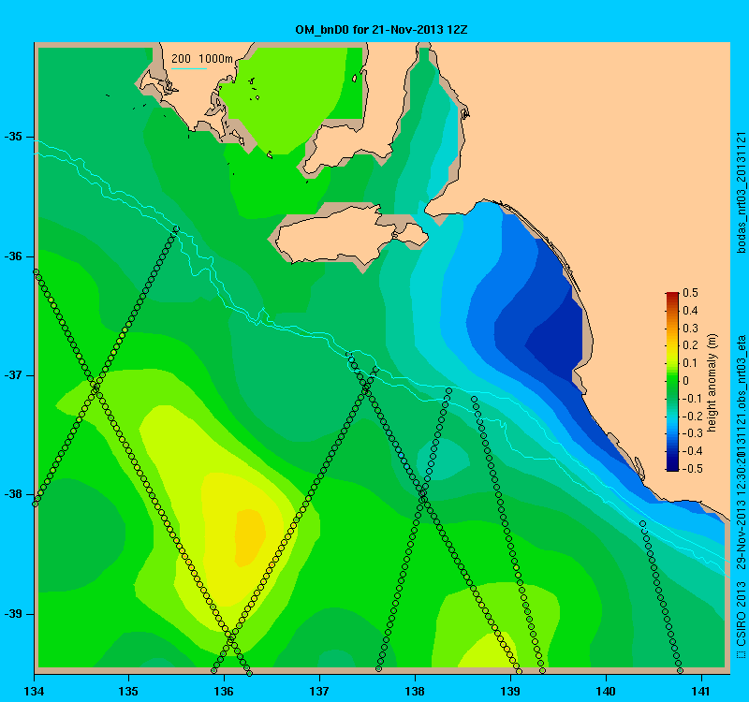The image size is (749, 702).
Task: Select the -39 latitude axis label
Action: (x=13, y=614)
